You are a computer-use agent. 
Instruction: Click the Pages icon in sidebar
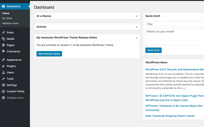[3, 45]
